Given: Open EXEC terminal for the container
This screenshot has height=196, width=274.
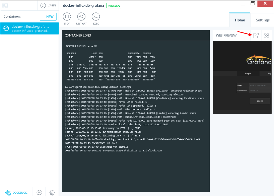Looking at the screenshot, I should (x=96, y=17).
